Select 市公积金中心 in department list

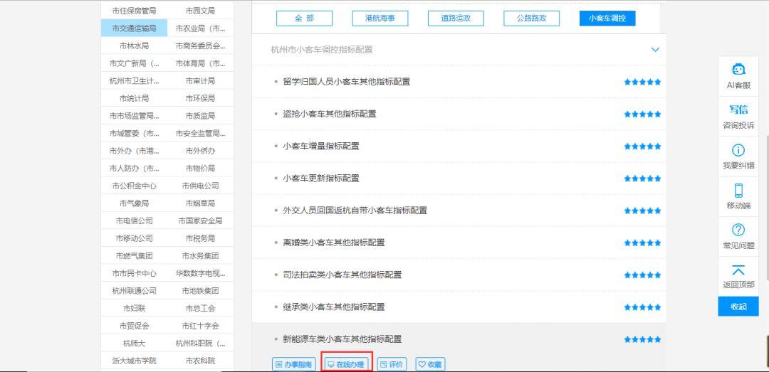pos(134,186)
